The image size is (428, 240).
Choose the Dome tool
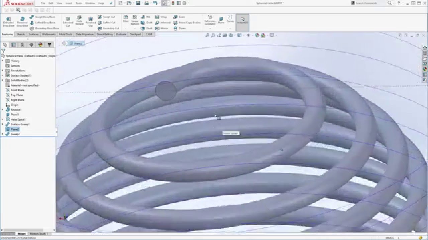click(179, 28)
